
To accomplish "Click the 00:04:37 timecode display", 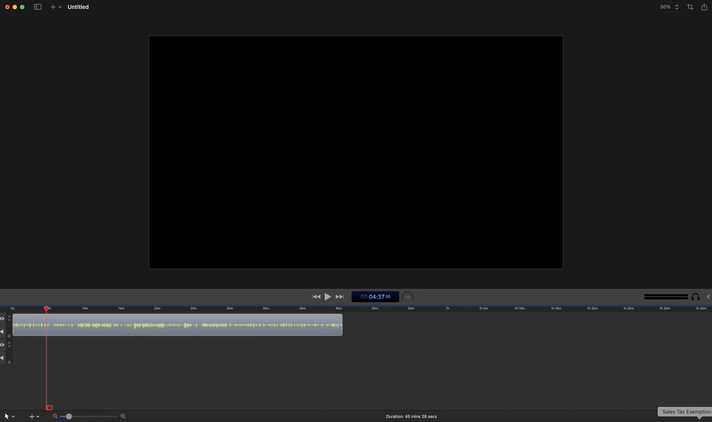I will point(375,297).
